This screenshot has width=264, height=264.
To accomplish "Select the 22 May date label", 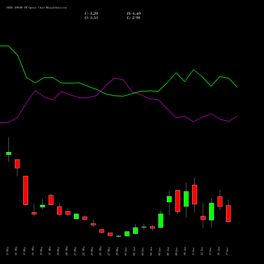I will pyautogui.click(x=83, y=251).
